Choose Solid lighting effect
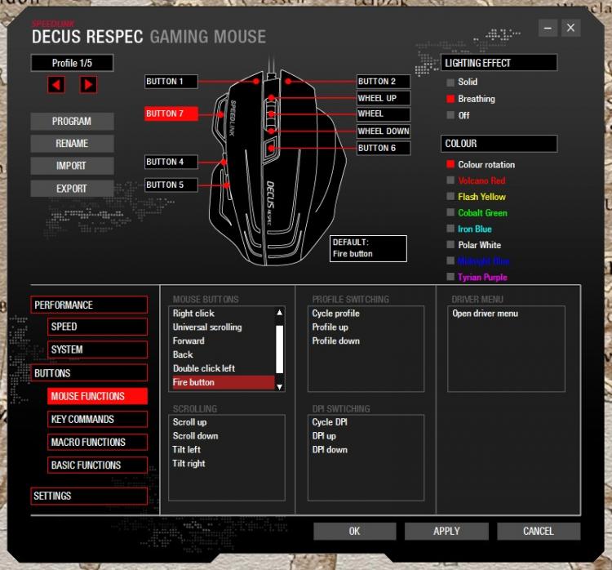 tap(462, 82)
